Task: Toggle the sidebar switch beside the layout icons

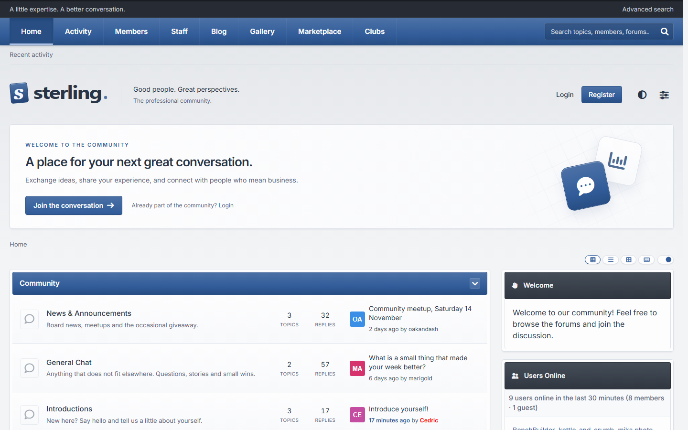Action: click(666, 260)
